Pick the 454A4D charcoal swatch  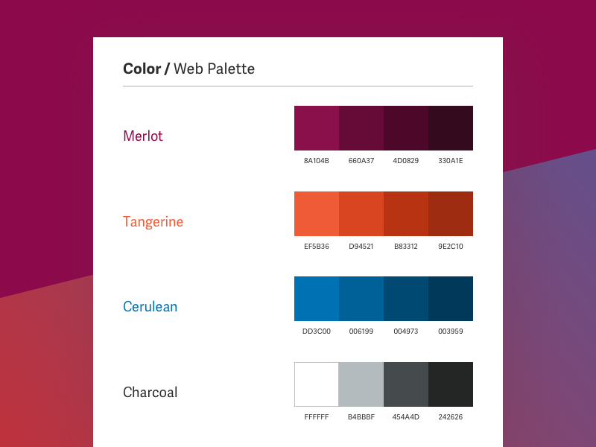[406, 384]
